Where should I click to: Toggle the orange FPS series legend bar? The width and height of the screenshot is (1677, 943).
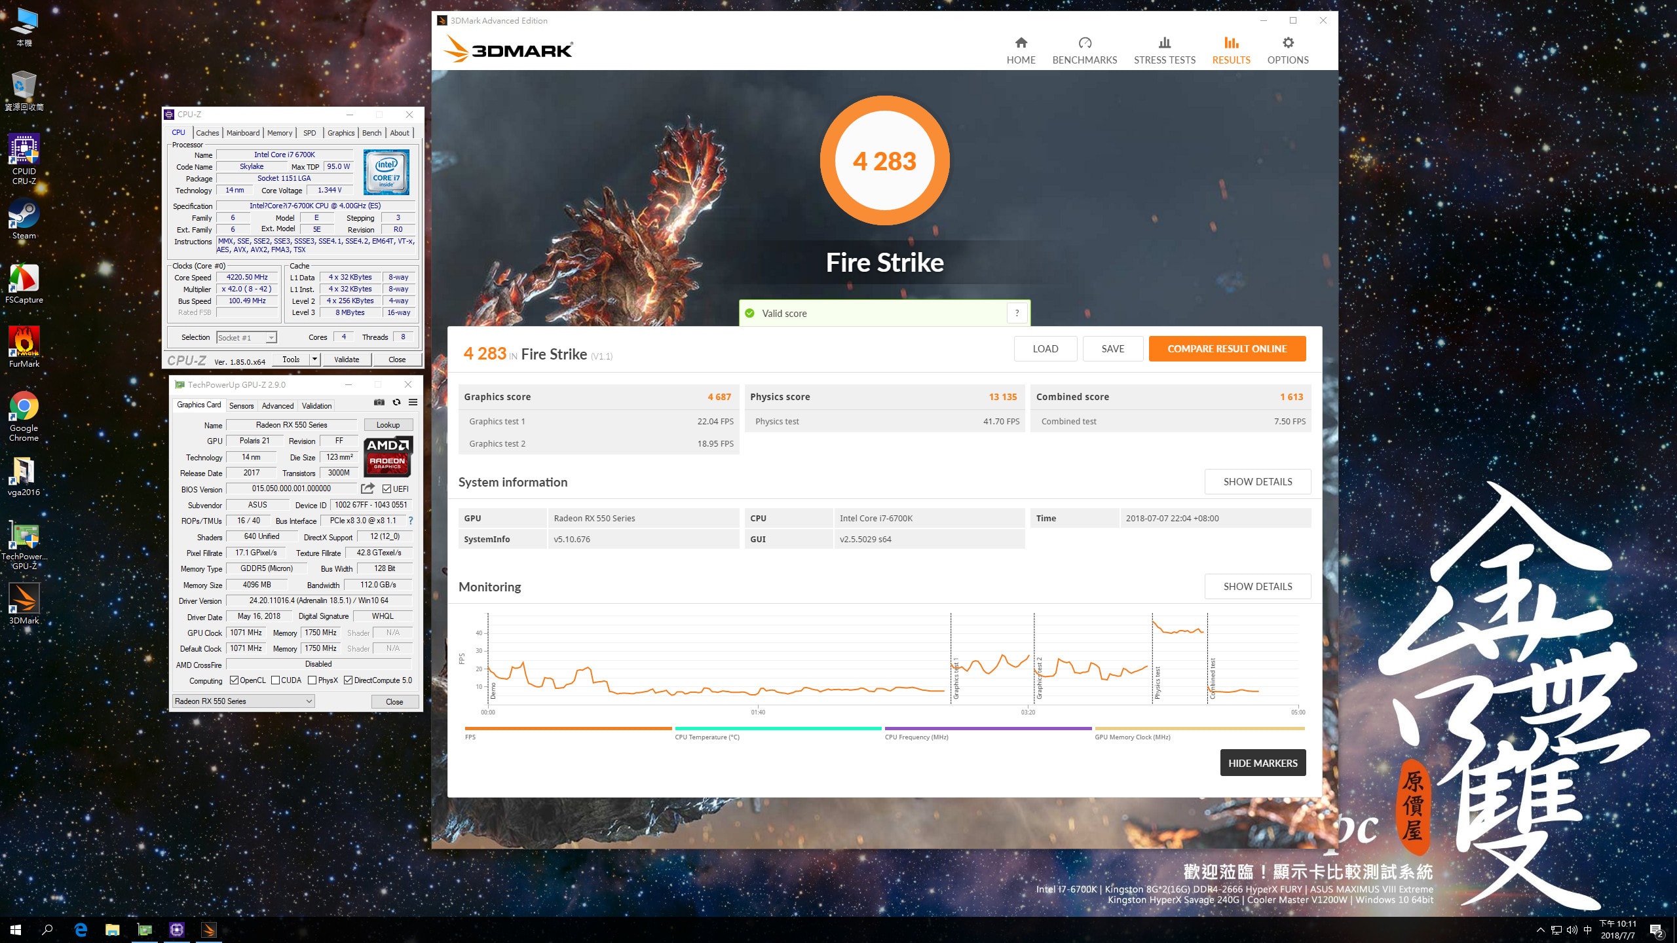click(x=569, y=728)
